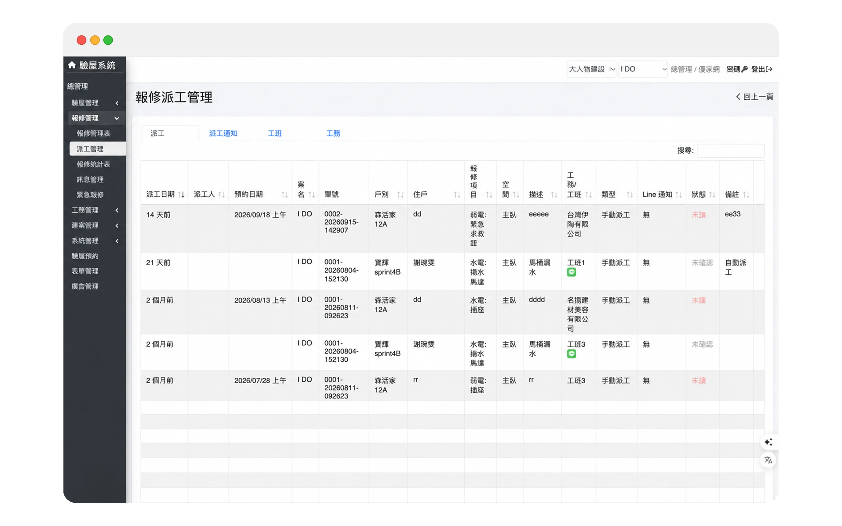The image size is (842, 526).
Task: Switch to the 工班 tab
Action: (274, 133)
